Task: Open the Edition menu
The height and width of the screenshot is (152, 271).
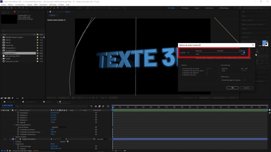Action: (11, 5)
